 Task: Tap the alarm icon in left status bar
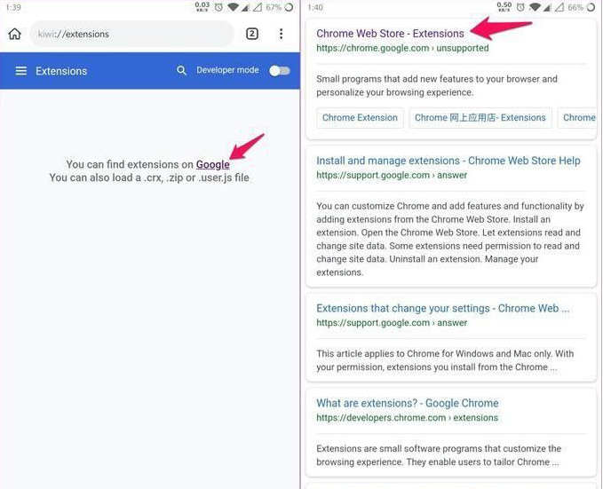click(218, 7)
